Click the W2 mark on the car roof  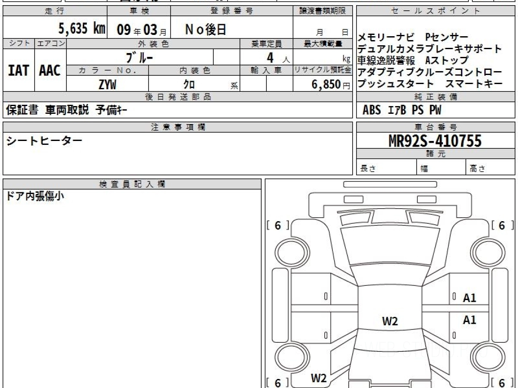pyautogui.click(x=390, y=321)
